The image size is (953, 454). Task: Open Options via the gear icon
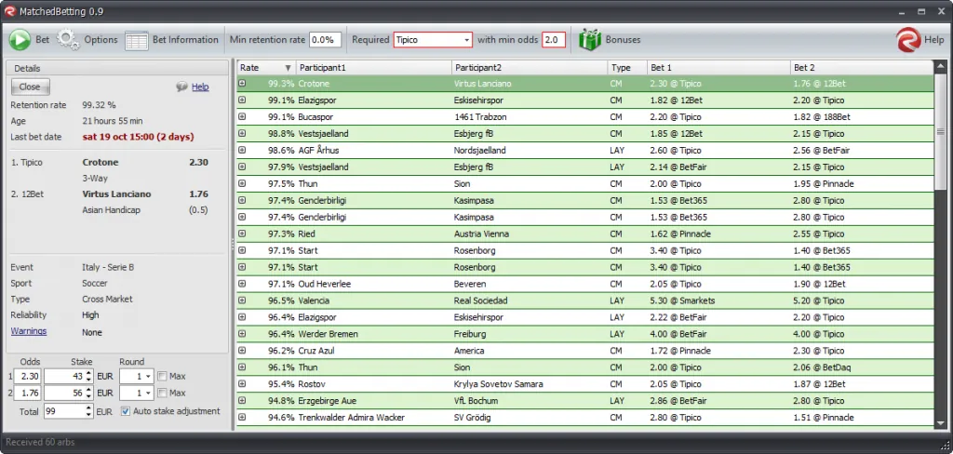(x=68, y=39)
